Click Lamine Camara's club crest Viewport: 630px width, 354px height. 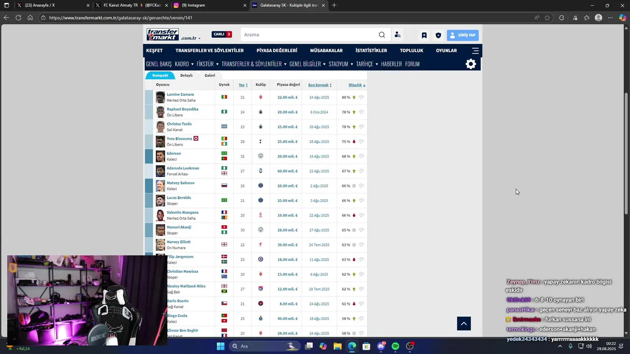tap(261, 97)
